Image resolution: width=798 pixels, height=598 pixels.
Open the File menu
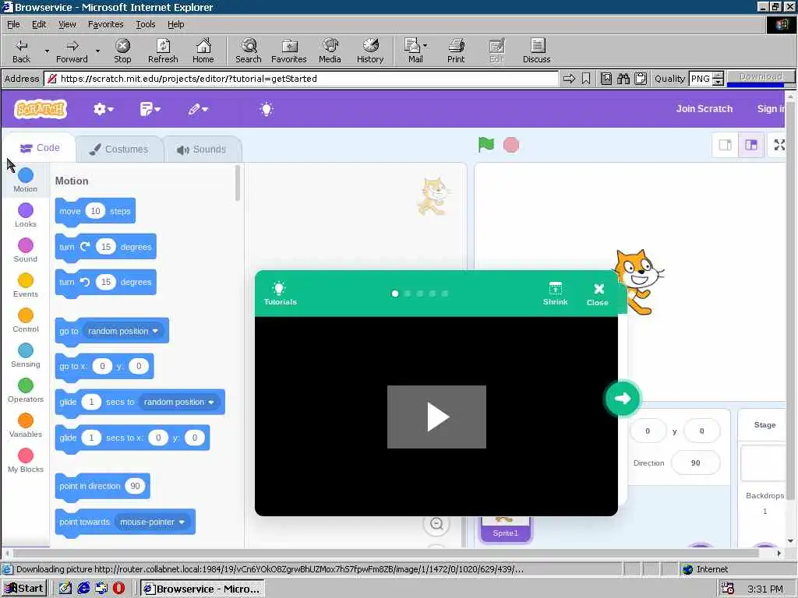[13, 24]
